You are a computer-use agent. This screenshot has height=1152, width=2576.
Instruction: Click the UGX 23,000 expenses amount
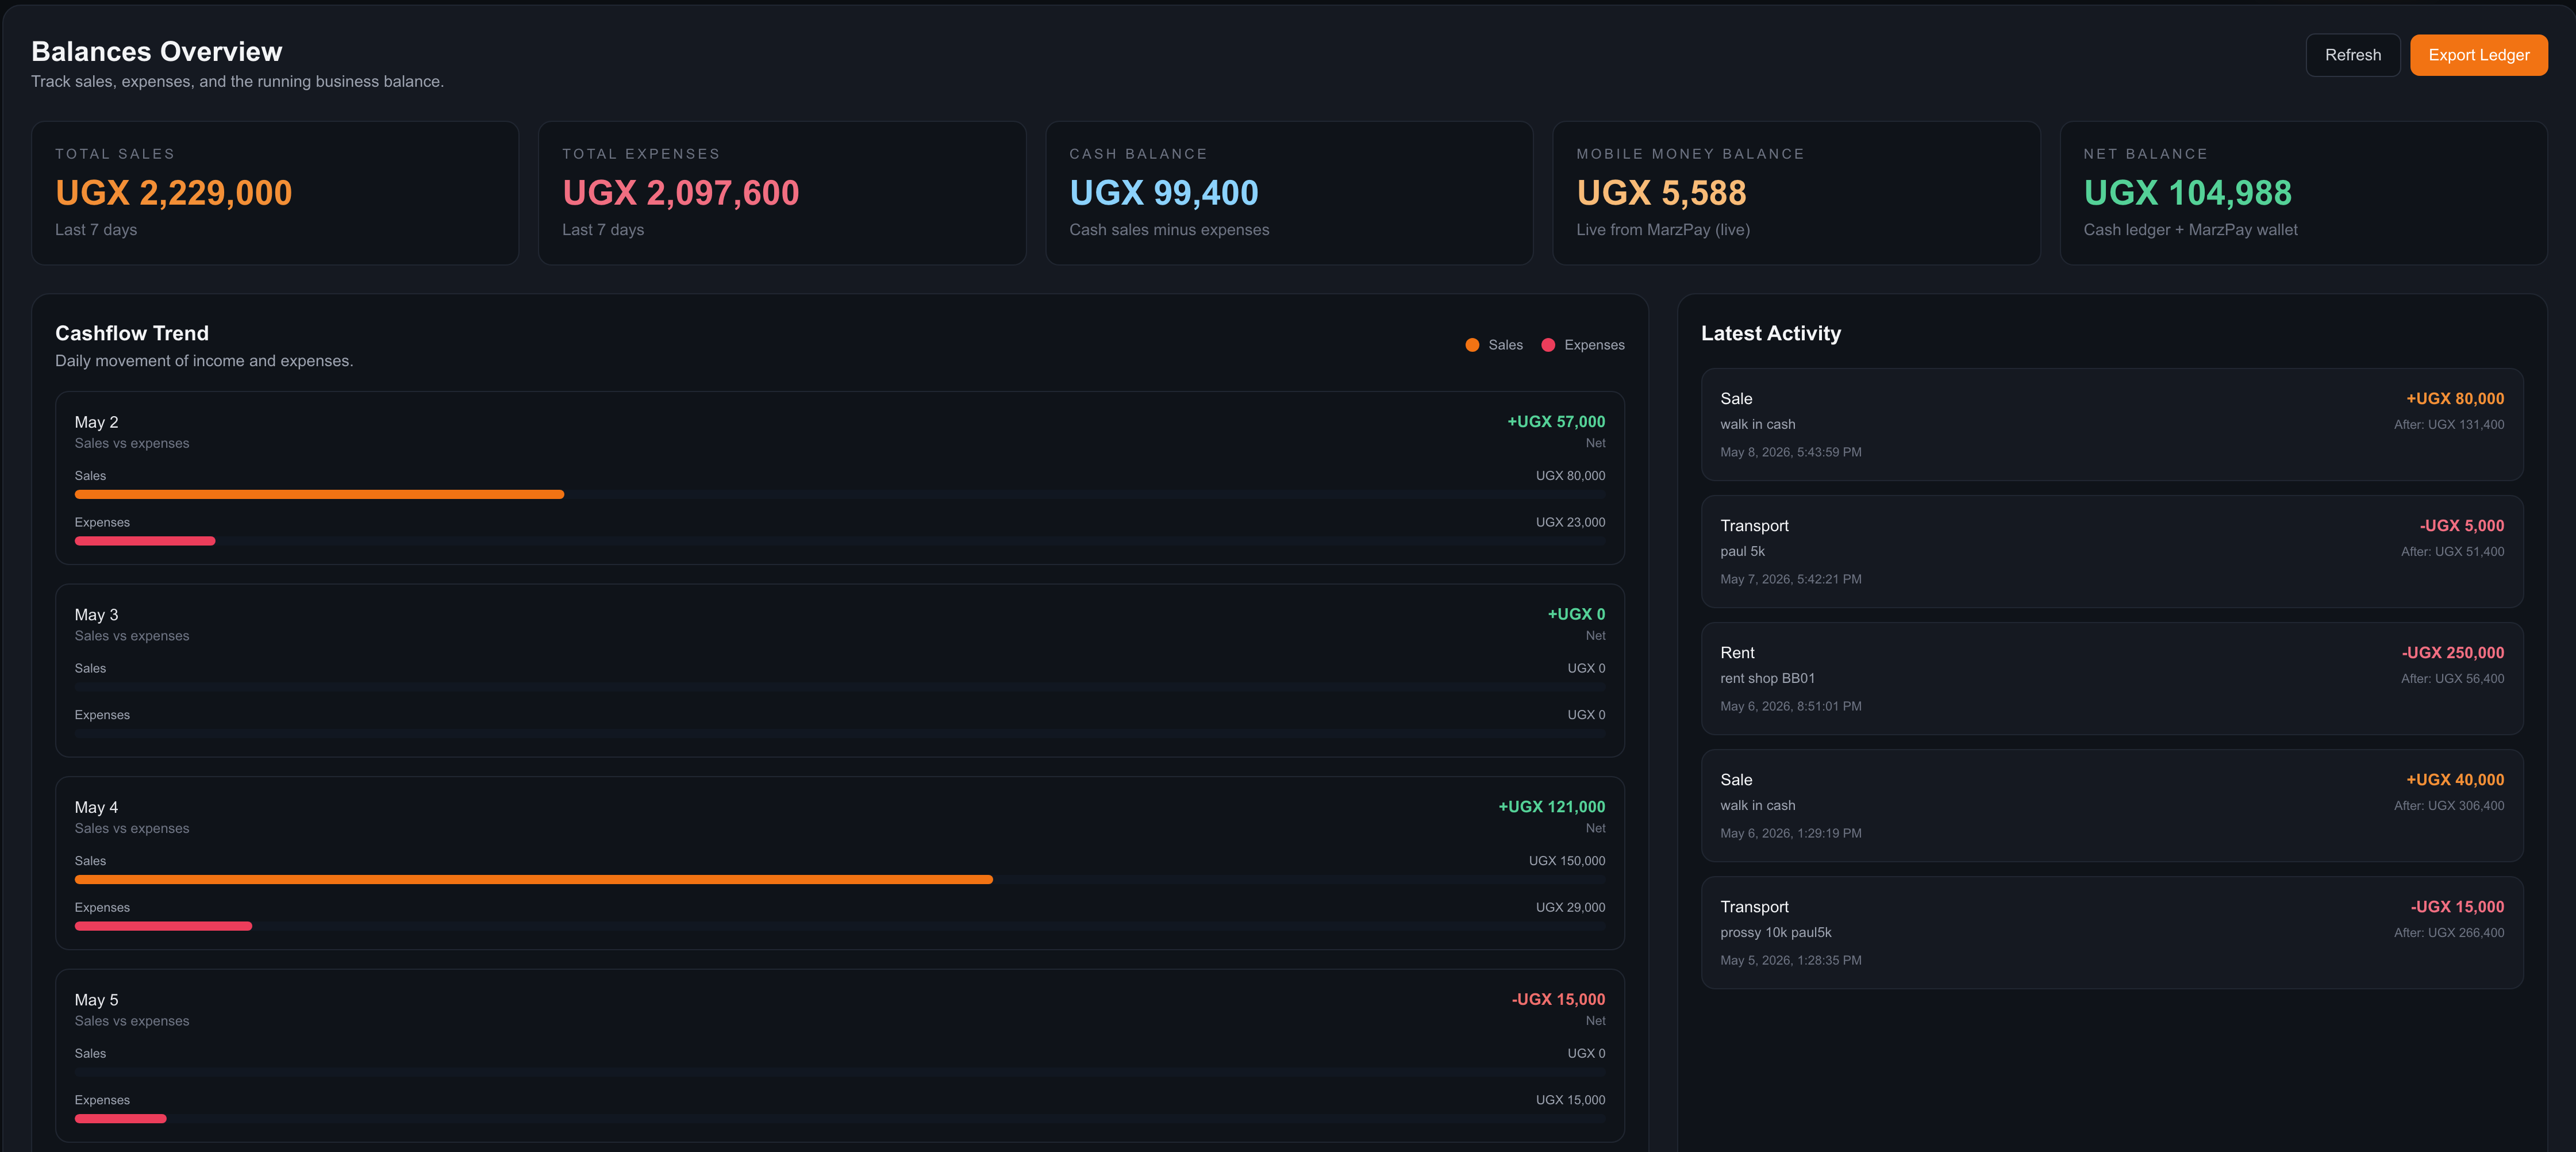click(1570, 522)
